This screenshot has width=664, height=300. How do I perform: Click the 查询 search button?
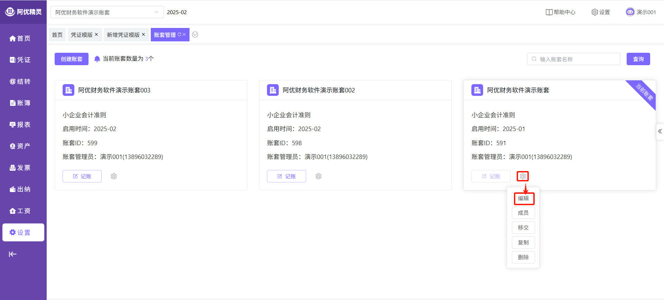coord(638,59)
